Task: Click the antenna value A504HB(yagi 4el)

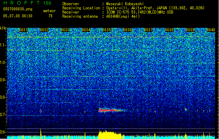Action: 123,16
